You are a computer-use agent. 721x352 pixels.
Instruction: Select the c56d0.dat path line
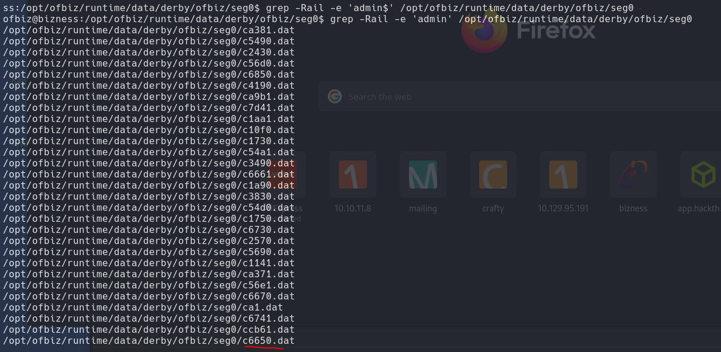tap(148, 64)
